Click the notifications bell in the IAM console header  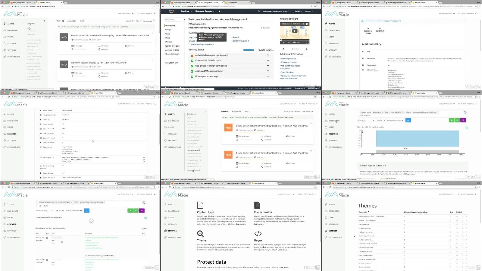[259, 11]
